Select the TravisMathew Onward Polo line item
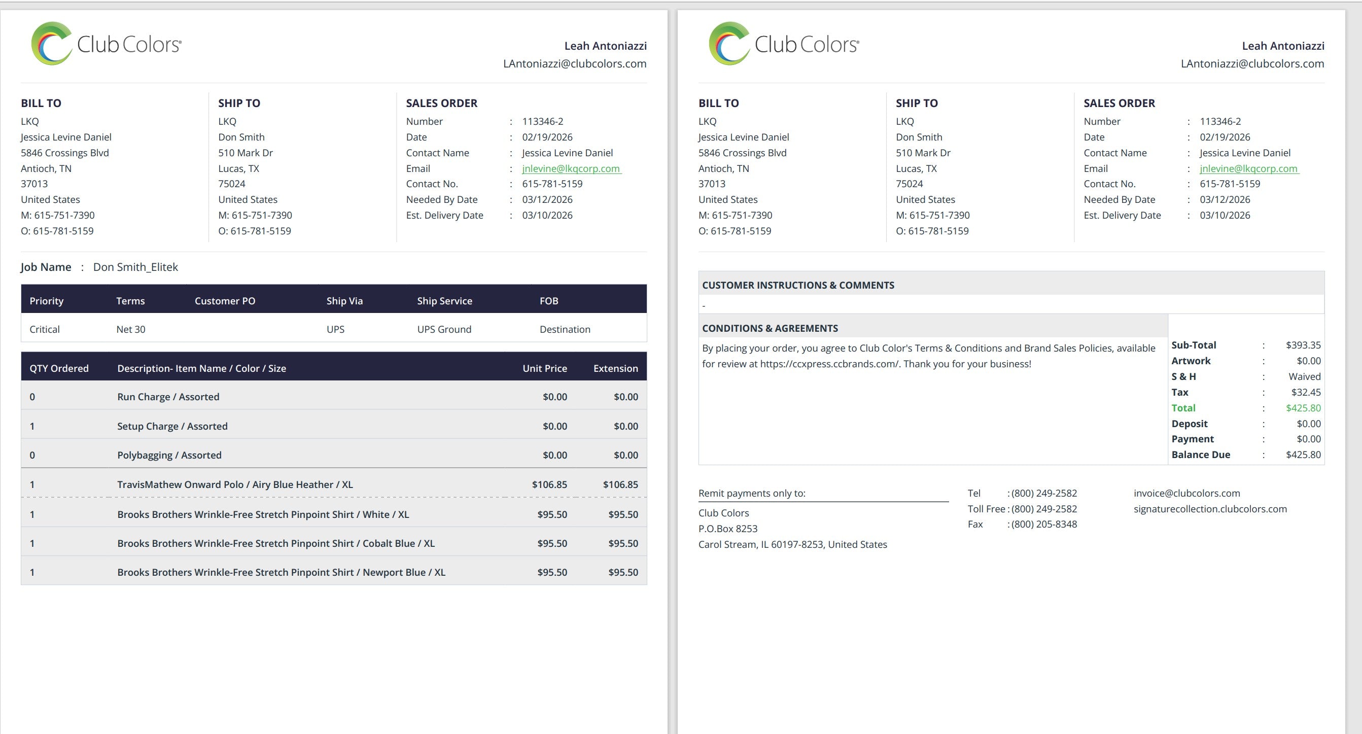This screenshot has width=1362, height=734. pyautogui.click(x=235, y=484)
